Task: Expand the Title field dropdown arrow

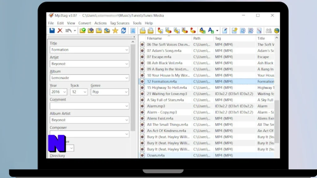Action: click(127, 50)
